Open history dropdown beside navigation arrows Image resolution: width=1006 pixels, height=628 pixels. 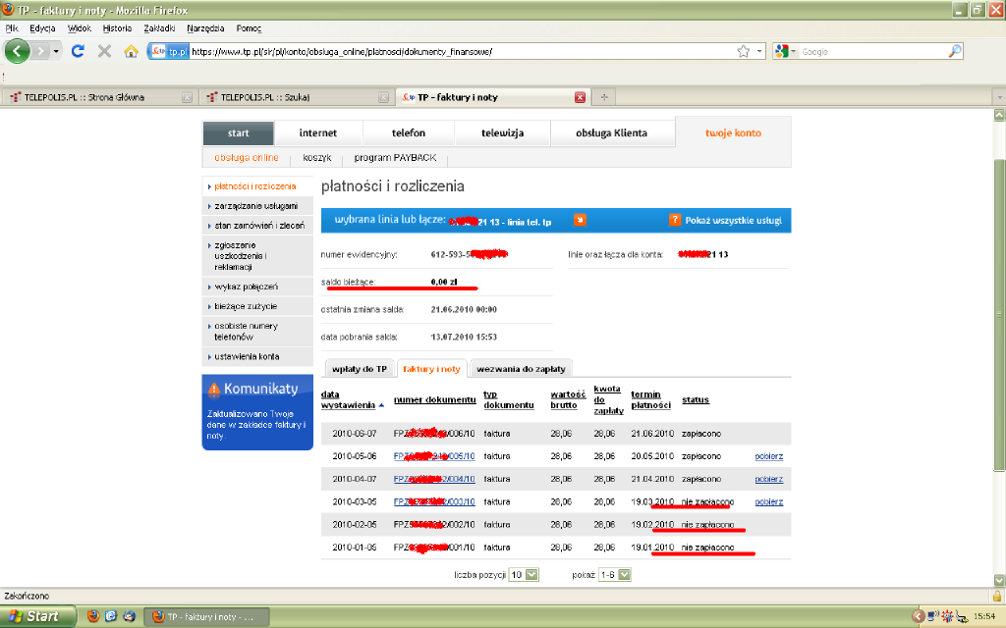click(56, 51)
